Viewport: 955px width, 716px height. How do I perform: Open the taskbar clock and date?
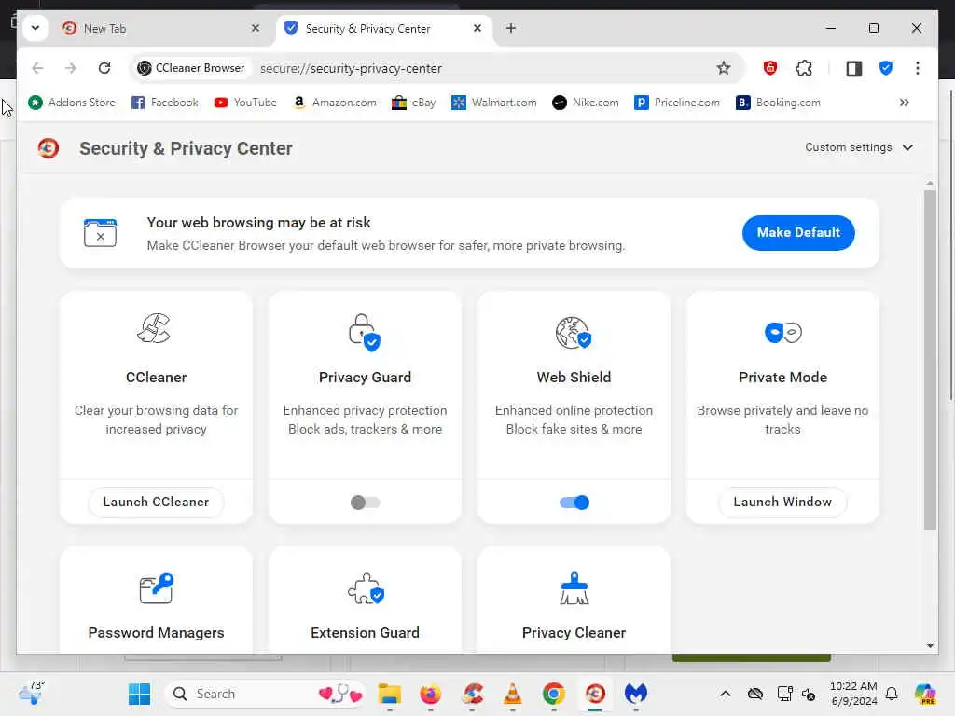click(853, 694)
